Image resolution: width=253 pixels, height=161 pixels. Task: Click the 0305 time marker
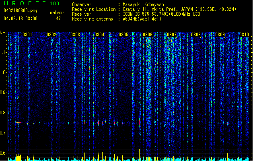[123, 35]
